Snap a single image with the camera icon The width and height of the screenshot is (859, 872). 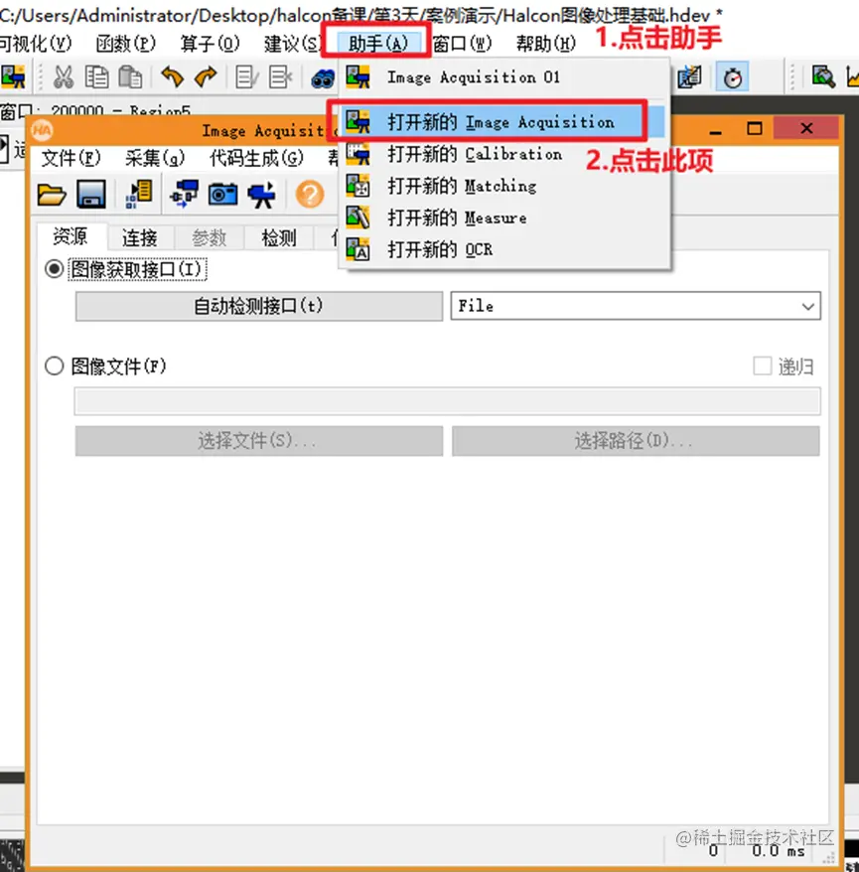tap(223, 195)
